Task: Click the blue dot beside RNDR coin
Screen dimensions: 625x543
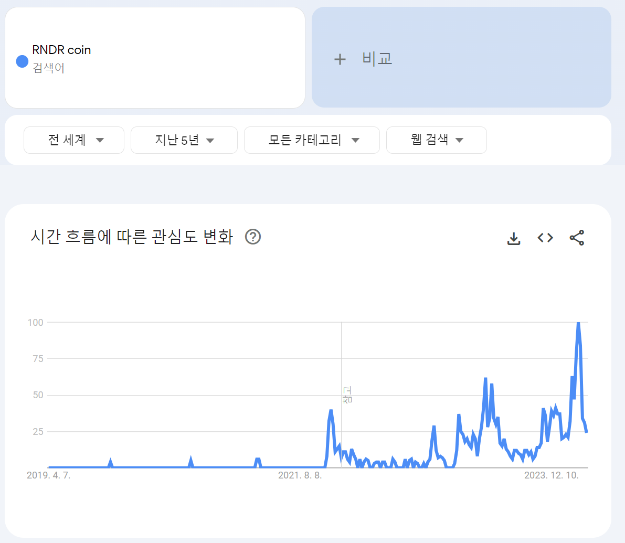Action: tap(22, 61)
